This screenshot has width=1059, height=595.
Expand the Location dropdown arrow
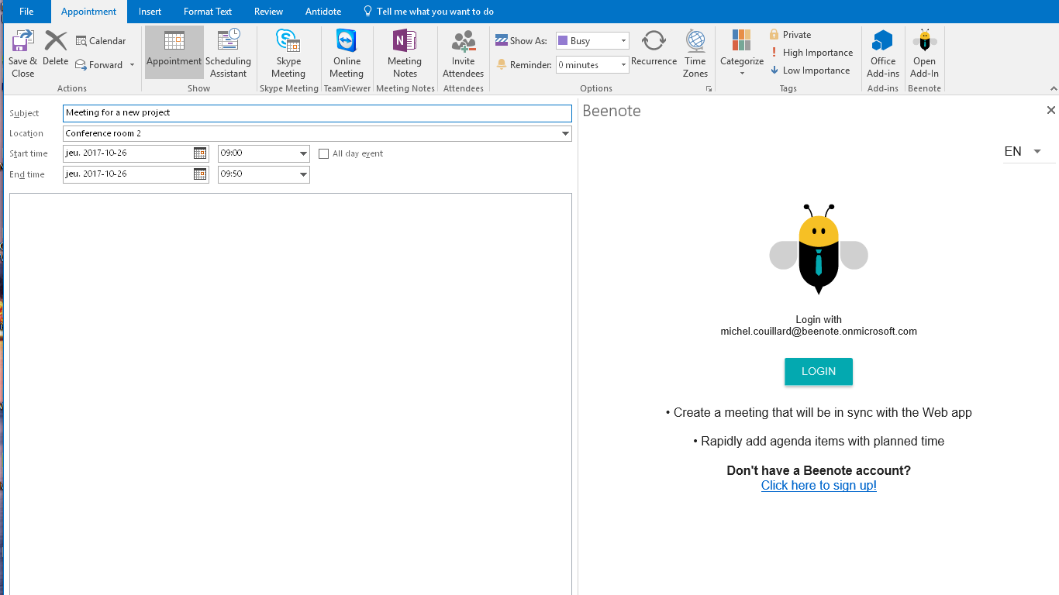(x=565, y=134)
